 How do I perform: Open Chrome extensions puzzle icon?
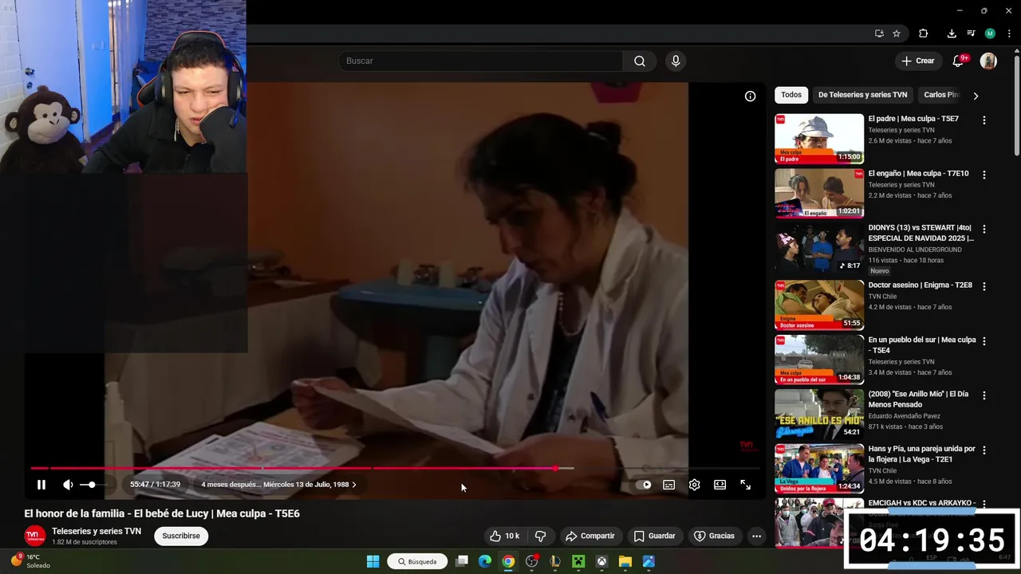[924, 33]
